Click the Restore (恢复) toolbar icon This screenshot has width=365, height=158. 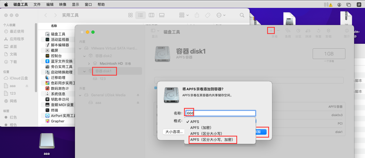click(318, 31)
